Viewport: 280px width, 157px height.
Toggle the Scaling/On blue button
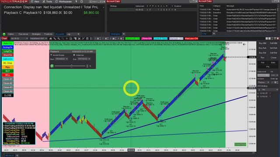[8, 47]
